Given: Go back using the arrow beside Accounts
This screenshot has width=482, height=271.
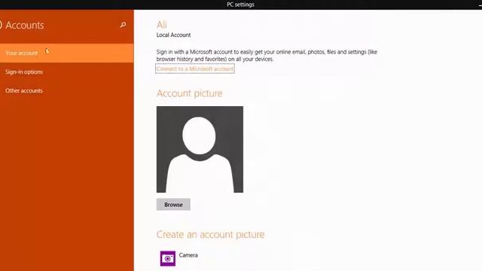Looking at the screenshot, I should pyautogui.click(x=1, y=25).
